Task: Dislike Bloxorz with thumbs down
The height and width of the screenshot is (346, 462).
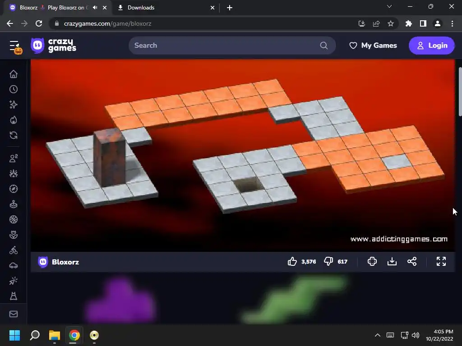Action: click(x=328, y=261)
